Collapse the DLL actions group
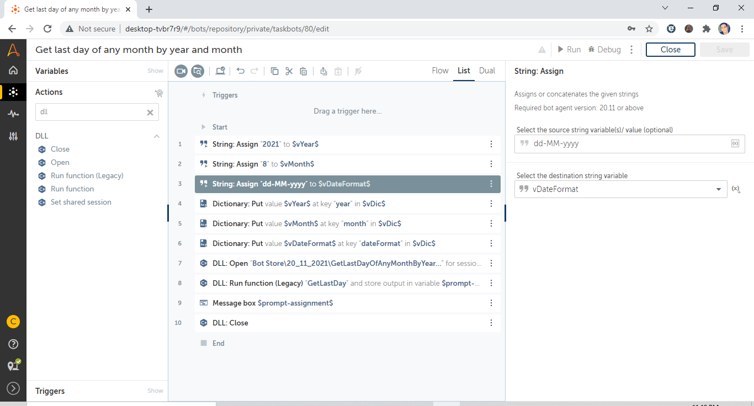The image size is (754, 406). (157, 136)
